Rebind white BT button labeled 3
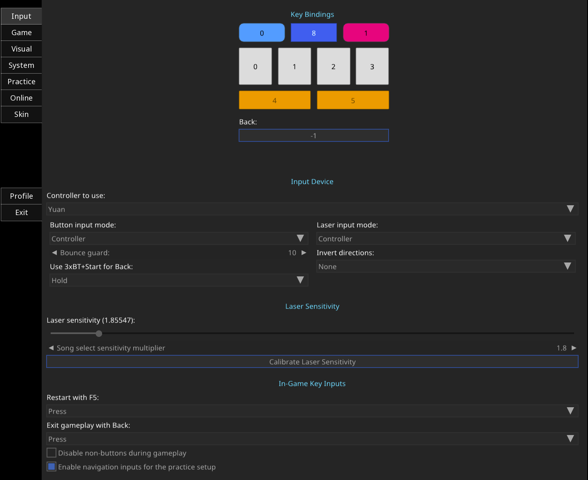 (372, 66)
